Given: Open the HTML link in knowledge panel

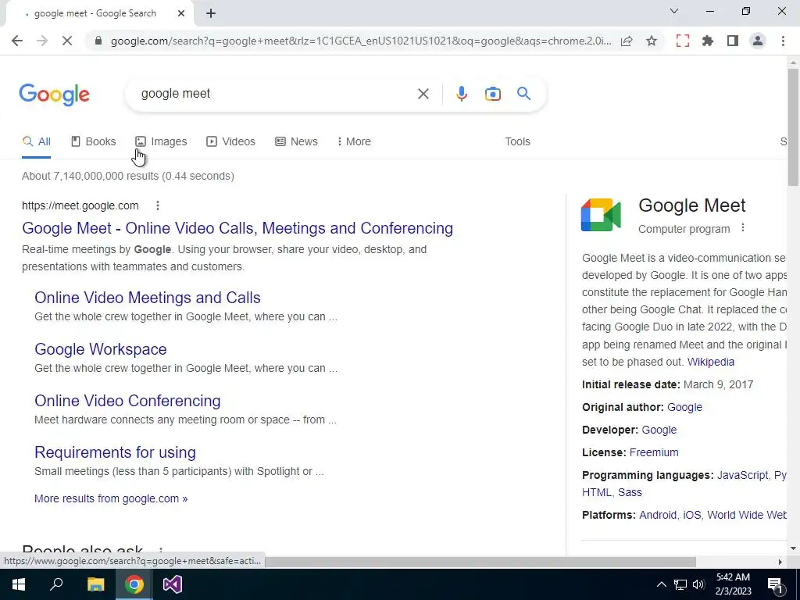Looking at the screenshot, I should tap(596, 492).
